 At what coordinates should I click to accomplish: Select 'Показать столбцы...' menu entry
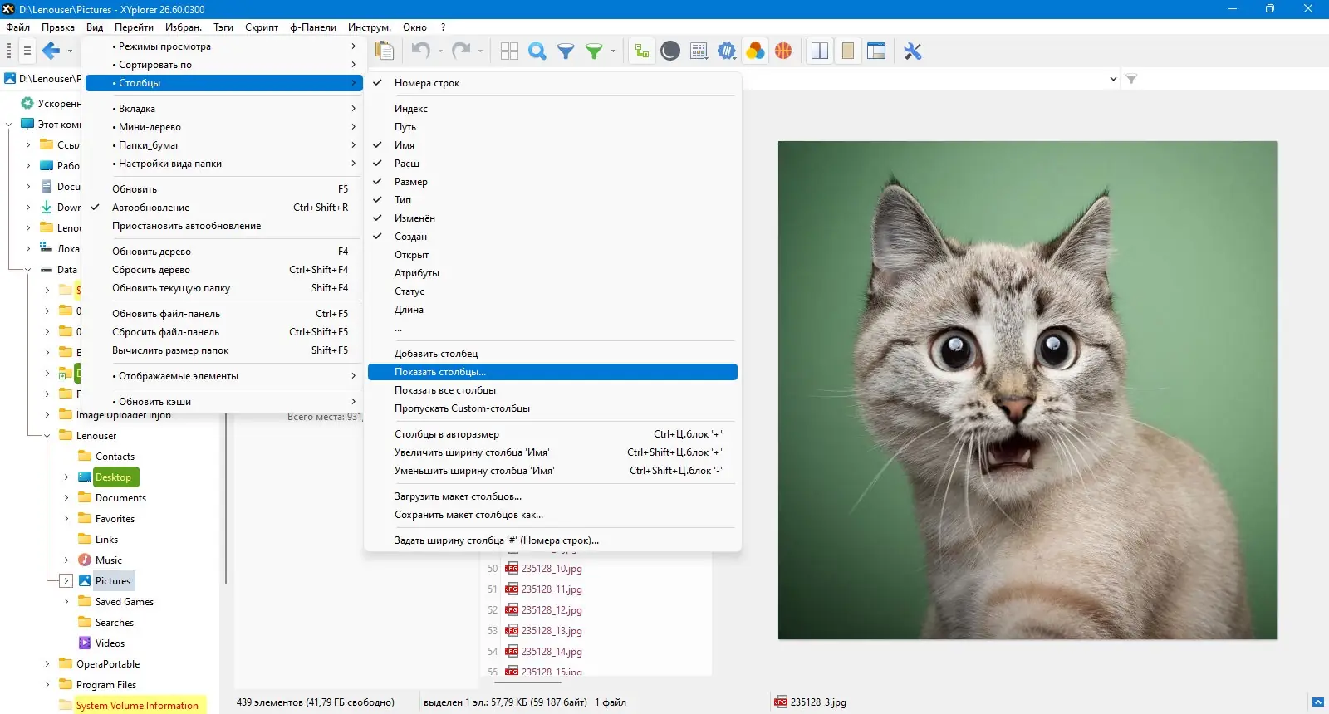pos(552,372)
